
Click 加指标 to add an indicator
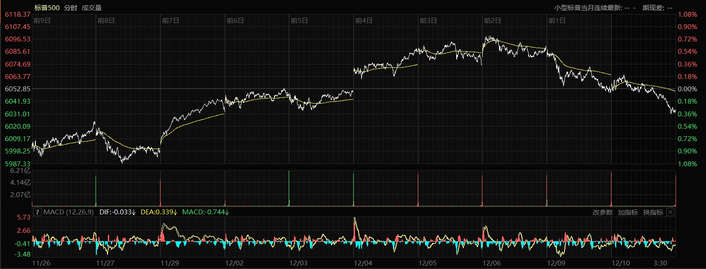coord(628,213)
